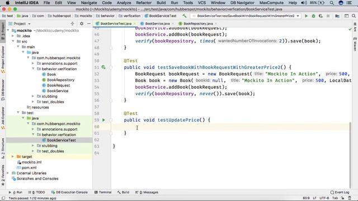Toggle the code folding marker at line 48
The width and height of the screenshot is (358, 201).
(x=111, y=47)
